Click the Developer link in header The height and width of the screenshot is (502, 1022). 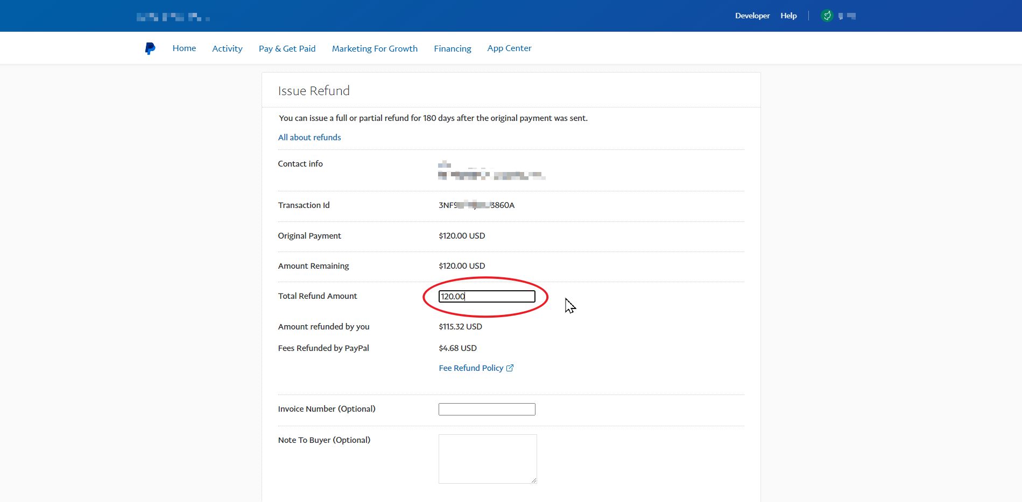752,16
